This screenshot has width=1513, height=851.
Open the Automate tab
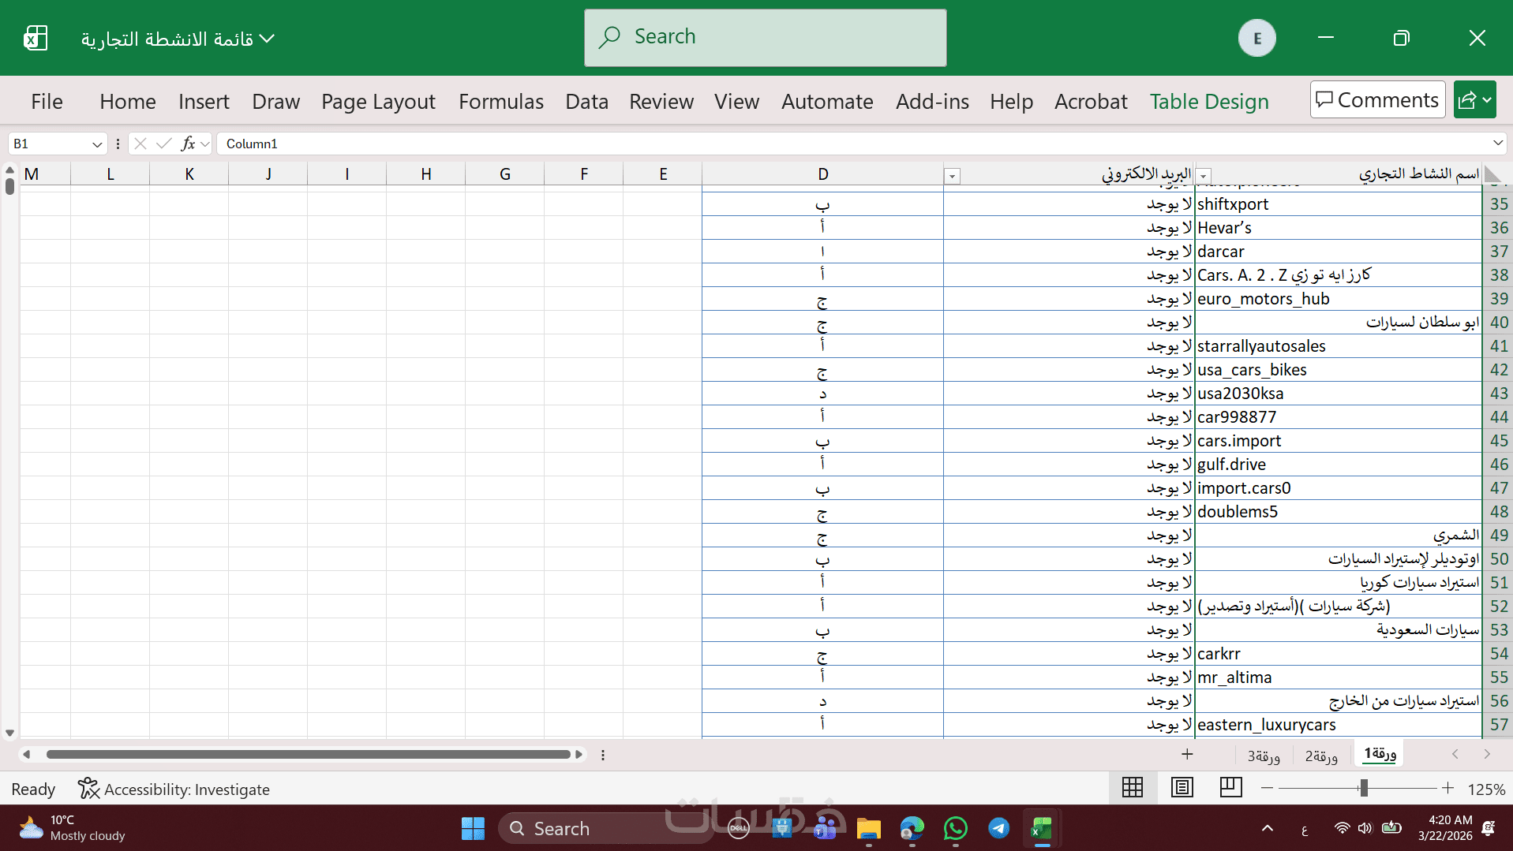pos(827,101)
